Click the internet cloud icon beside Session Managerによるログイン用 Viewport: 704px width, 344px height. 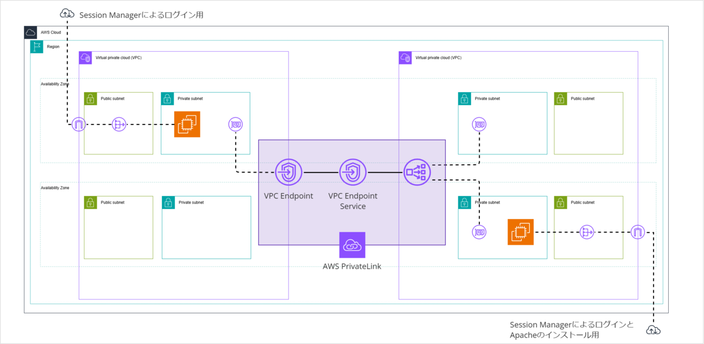click(x=68, y=12)
